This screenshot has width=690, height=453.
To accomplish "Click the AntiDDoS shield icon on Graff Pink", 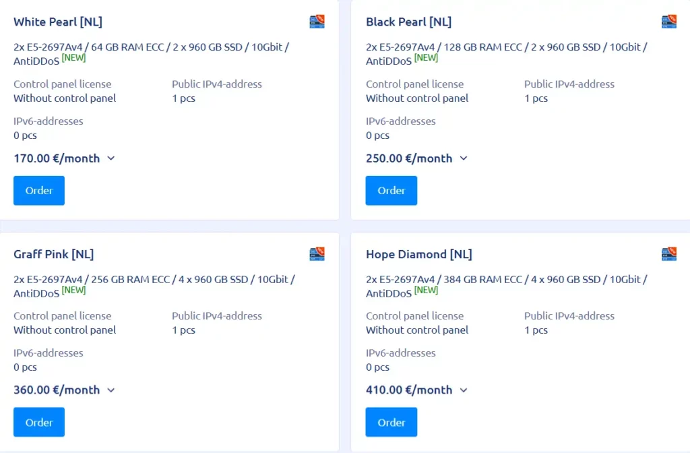I will pyautogui.click(x=317, y=254).
